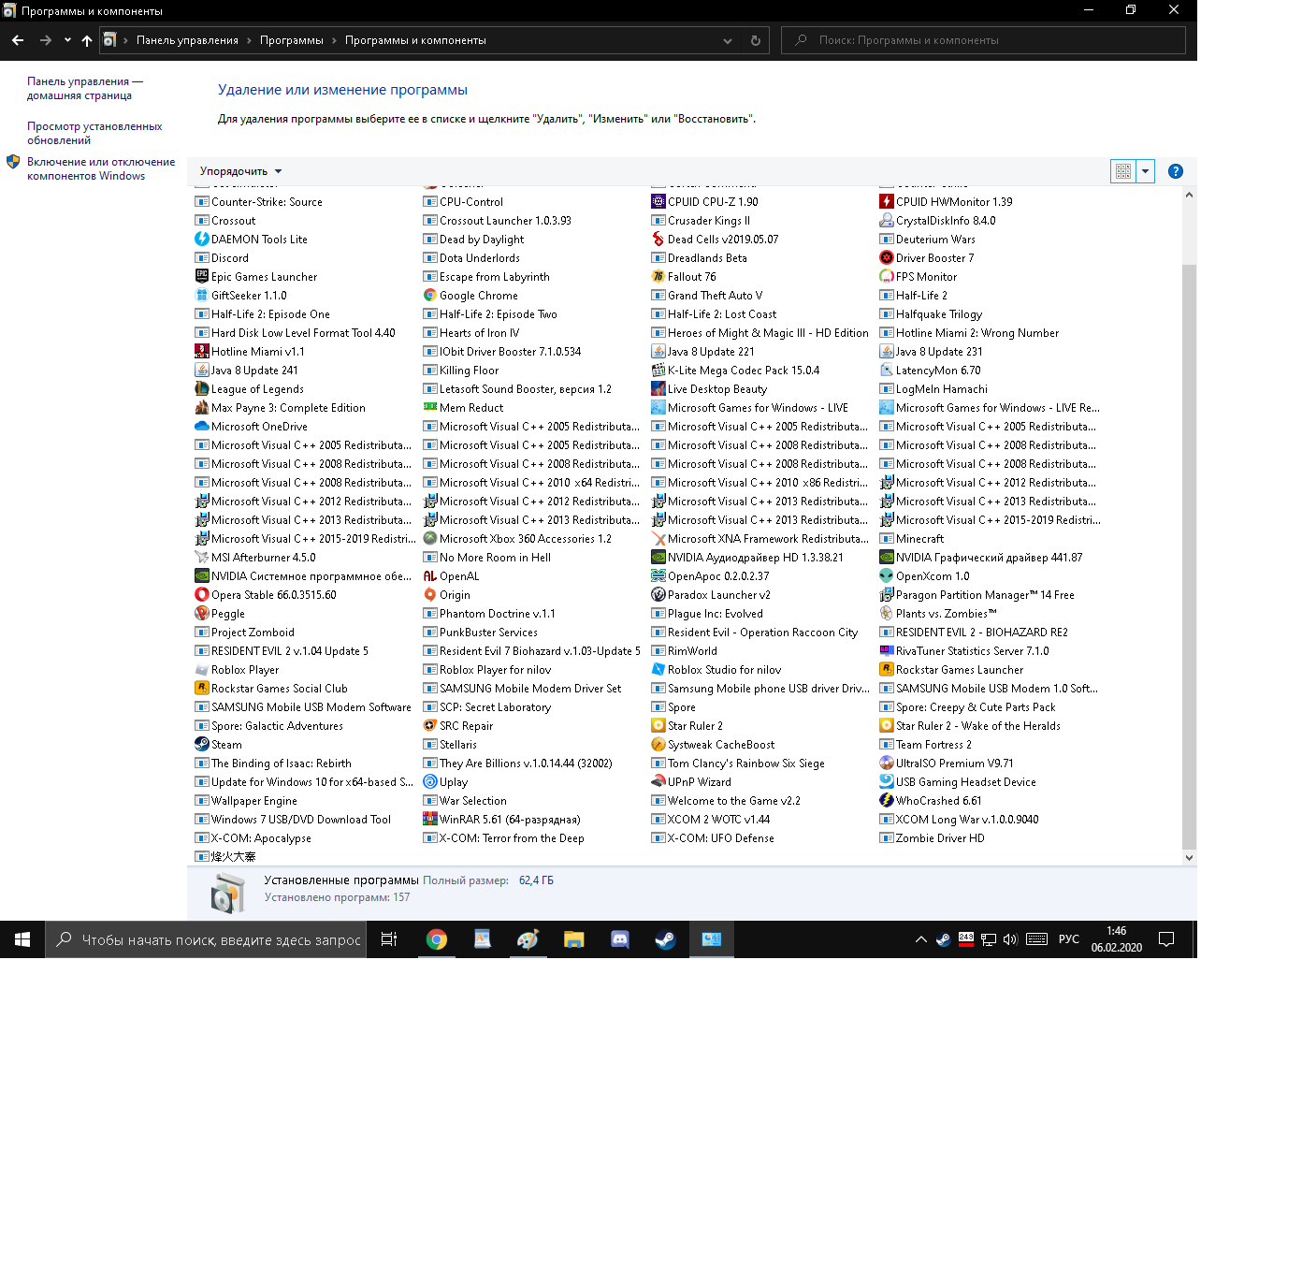Click the Uplay icon
The width and height of the screenshot is (1302, 1280).
click(429, 782)
